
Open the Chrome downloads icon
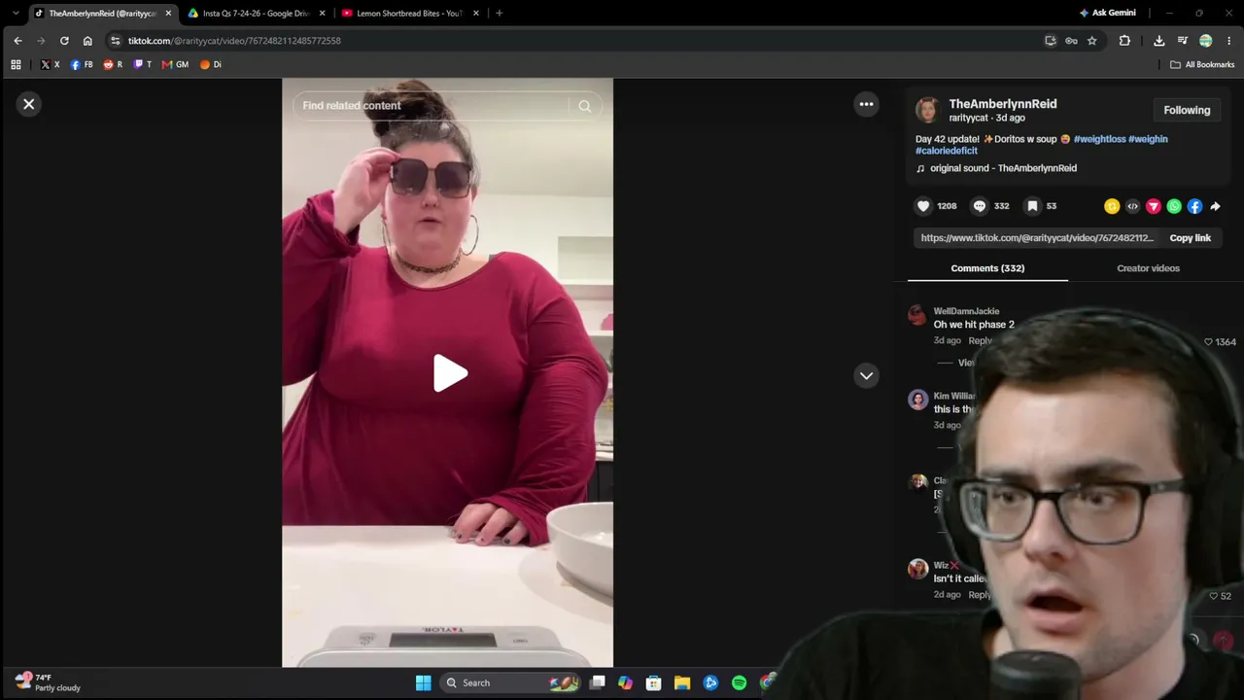pos(1158,41)
